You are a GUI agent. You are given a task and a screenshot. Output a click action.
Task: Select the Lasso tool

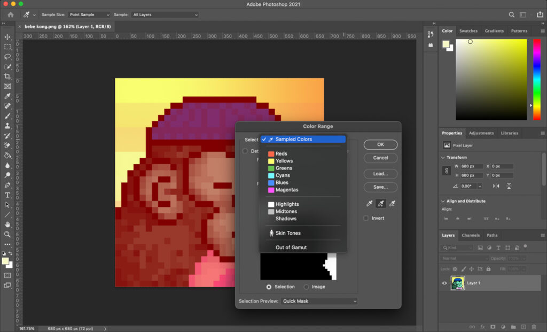(7, 57)
